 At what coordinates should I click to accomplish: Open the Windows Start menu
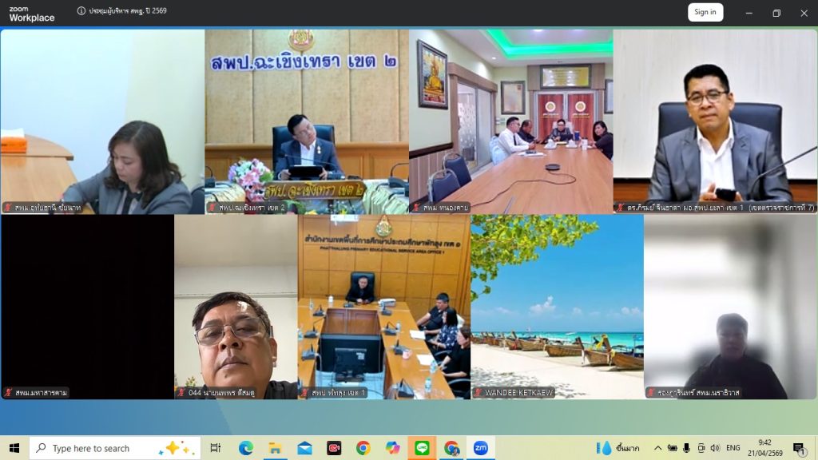tap(14, 448)
